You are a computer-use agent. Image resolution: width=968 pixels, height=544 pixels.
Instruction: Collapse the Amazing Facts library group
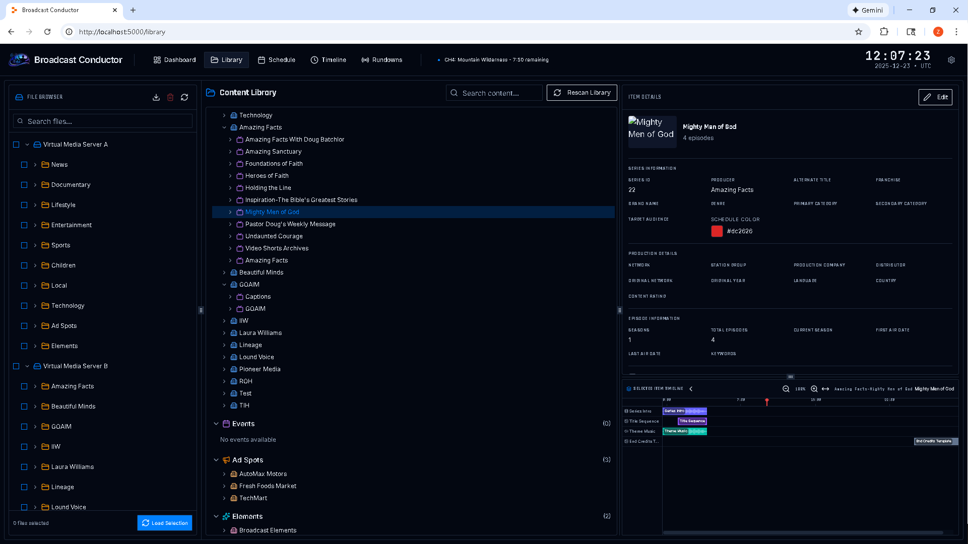coord(224,127)
